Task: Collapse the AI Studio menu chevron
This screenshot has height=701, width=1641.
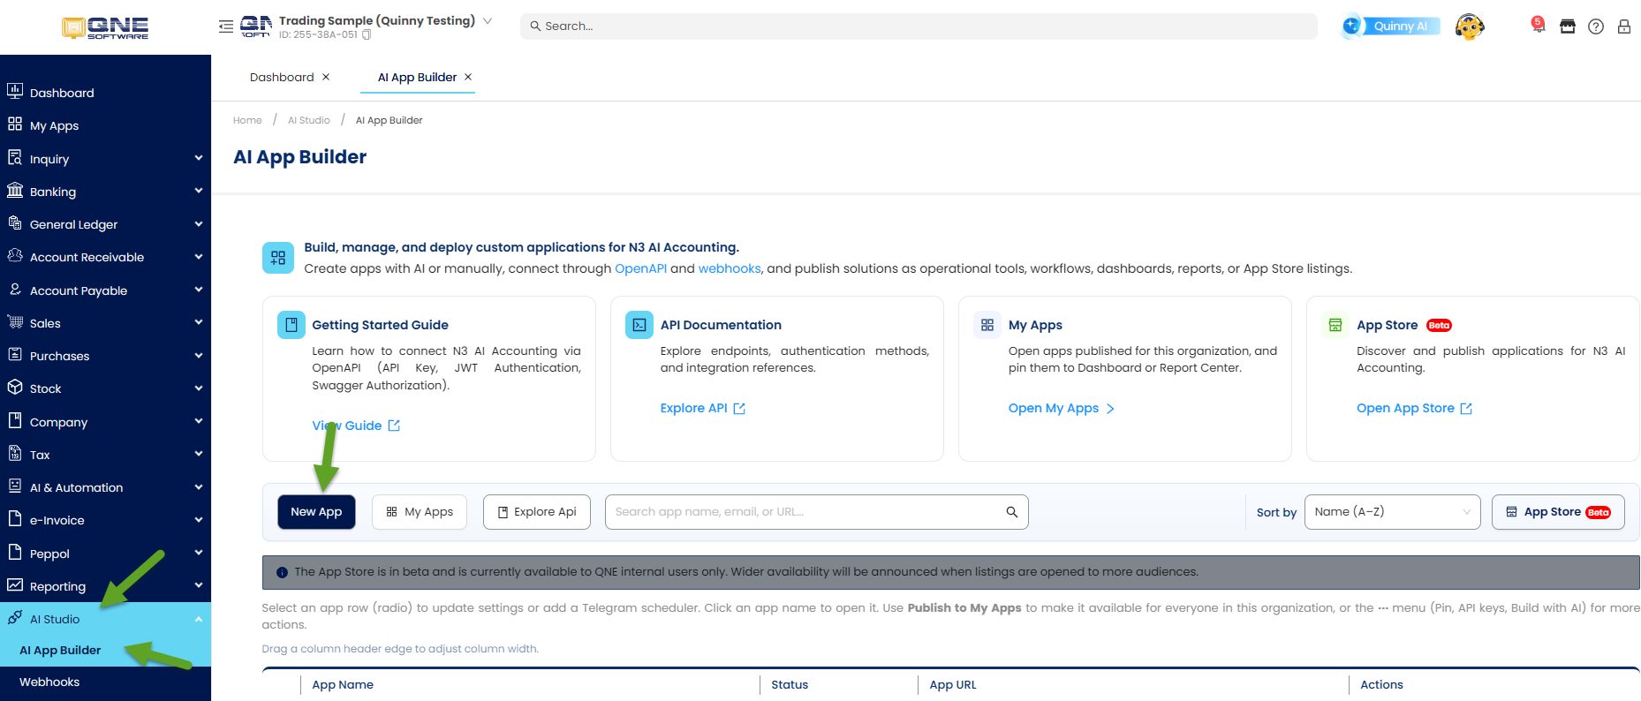Action: (199, 619)
